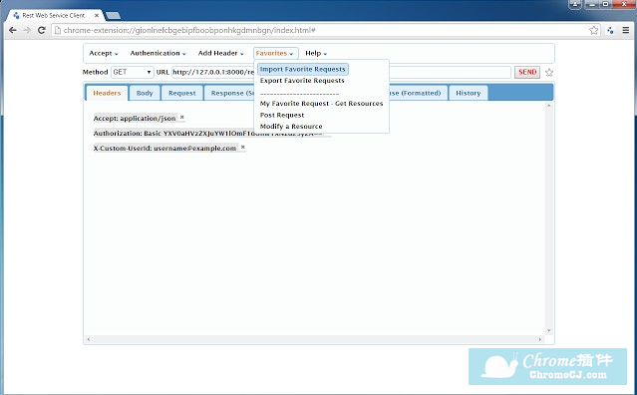Open the Accept dropdown menu

click(x=104, y=53)
